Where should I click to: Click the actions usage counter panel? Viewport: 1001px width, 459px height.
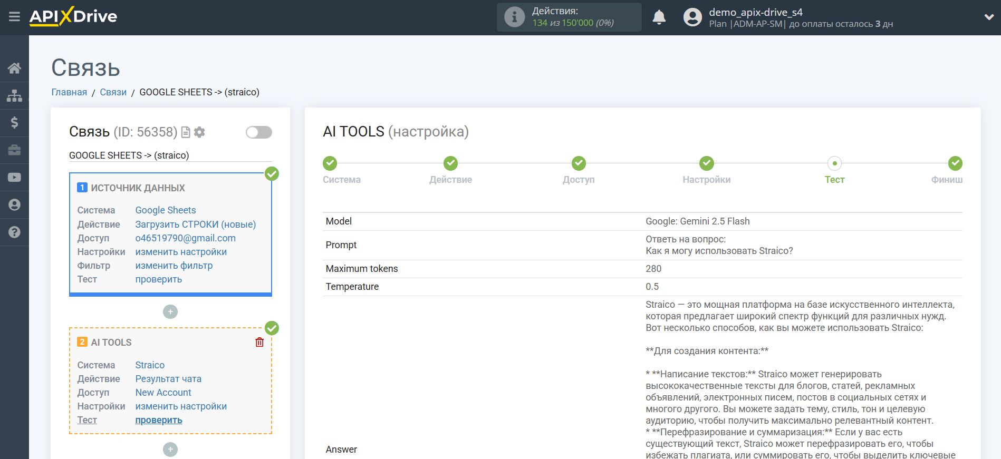[x=569, y=17]
